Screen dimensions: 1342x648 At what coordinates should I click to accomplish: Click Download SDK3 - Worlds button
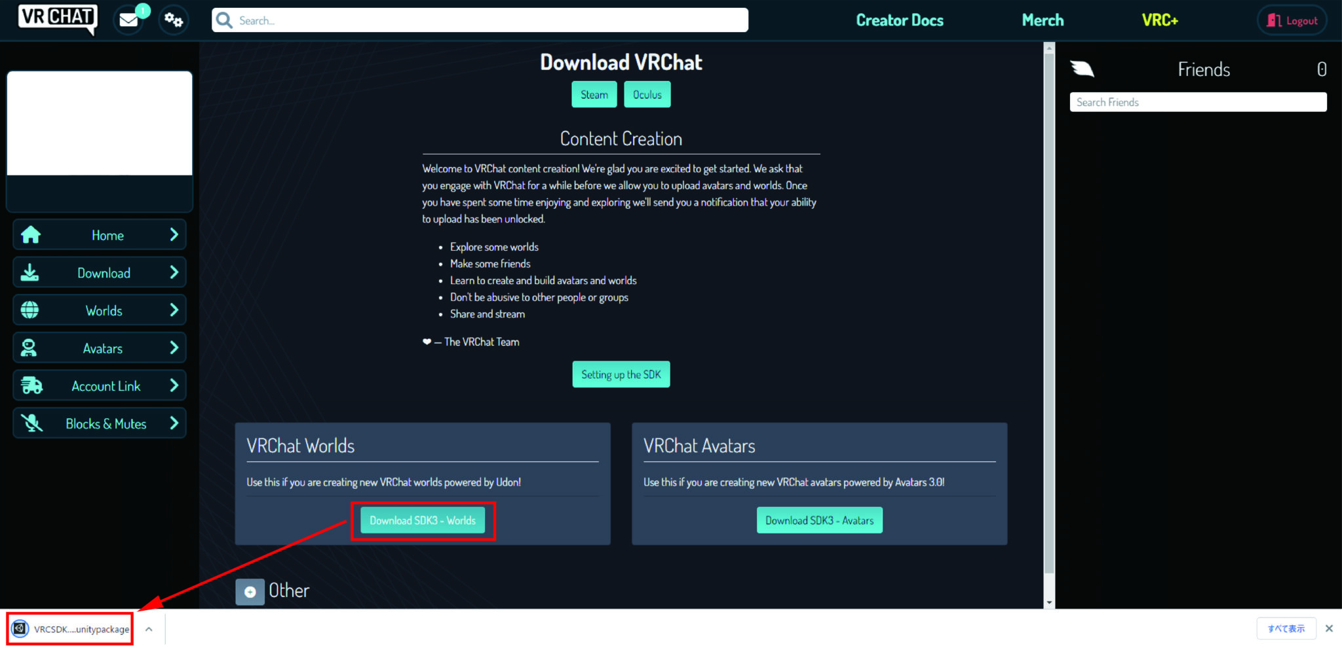pos(423,520)
